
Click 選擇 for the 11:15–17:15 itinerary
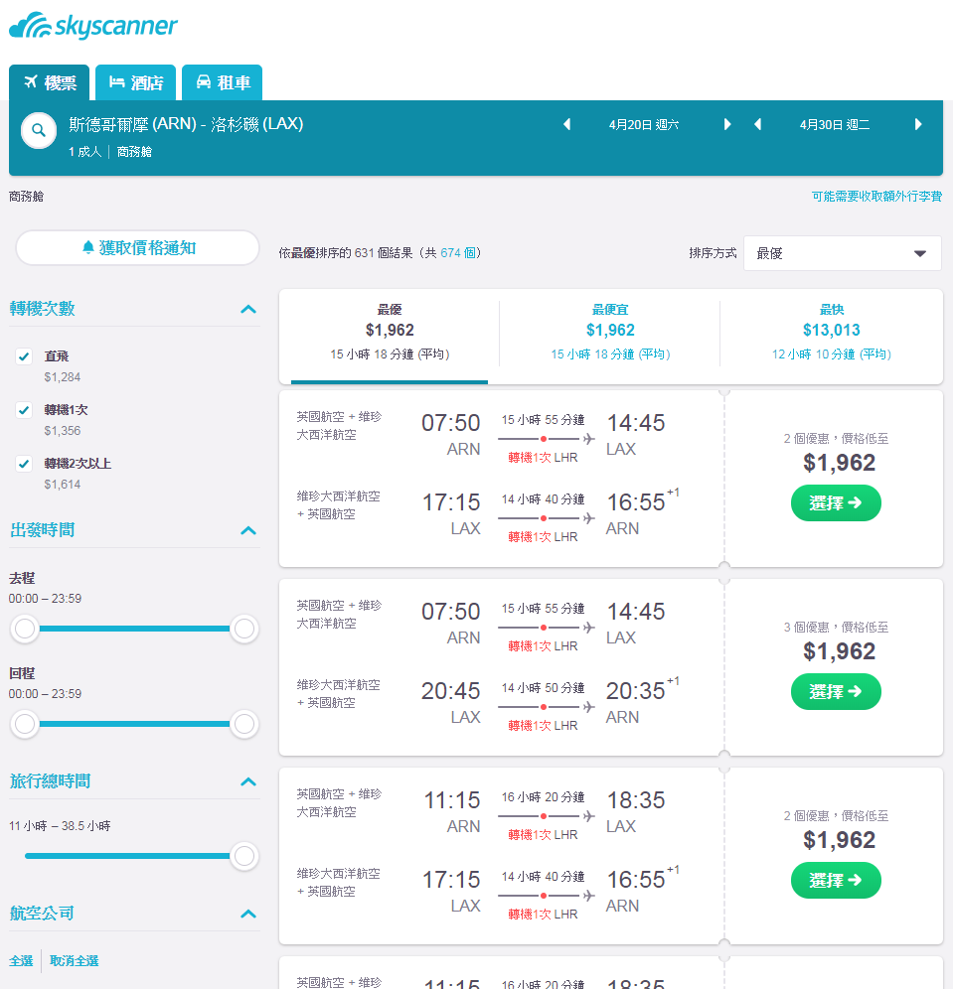pos(836,880)
